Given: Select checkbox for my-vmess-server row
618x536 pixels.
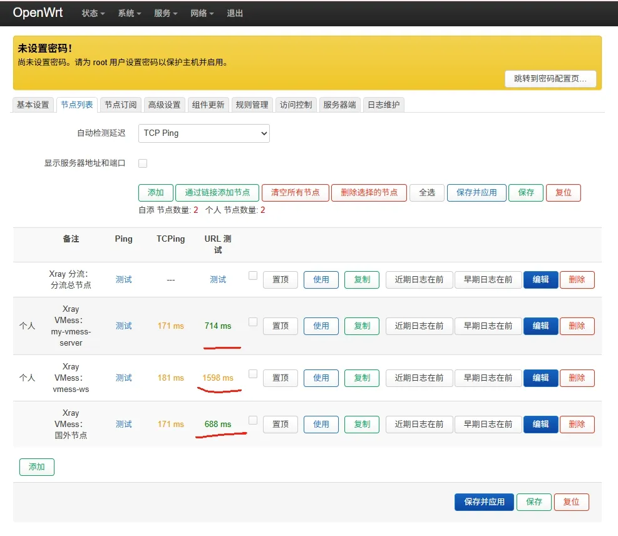Looking at the screenshot, I should 253,322.
